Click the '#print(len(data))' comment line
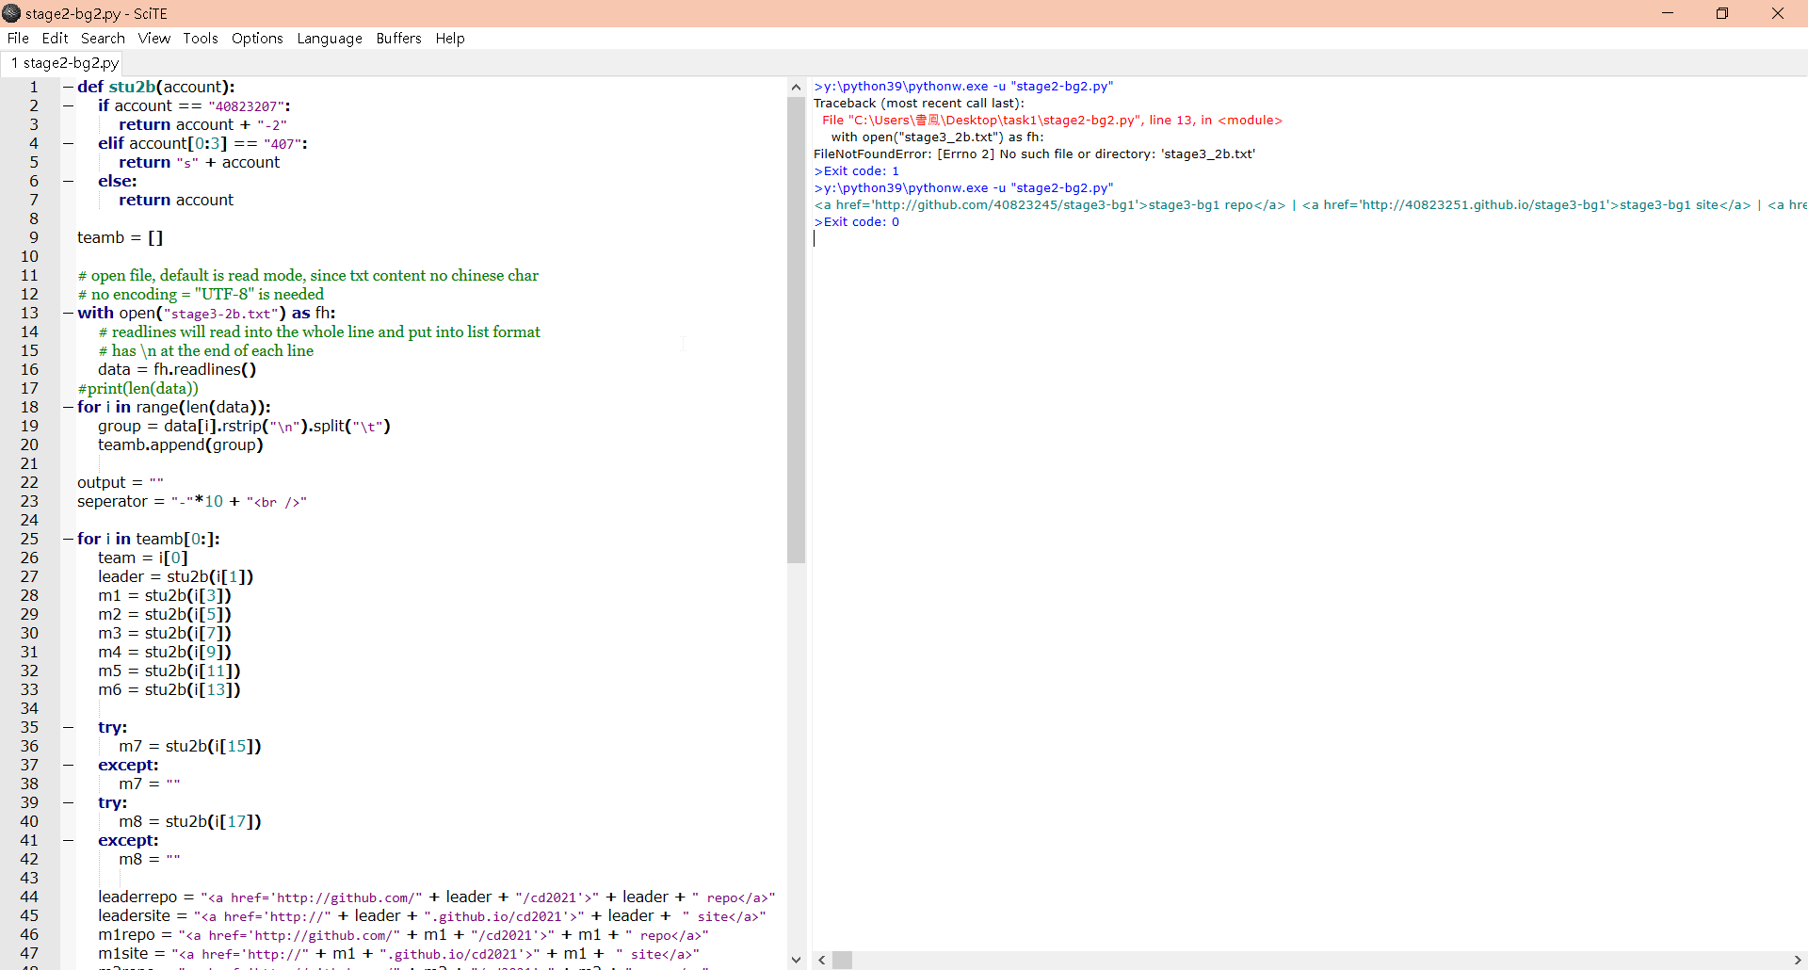1808x970 pixels. [137, 388]
